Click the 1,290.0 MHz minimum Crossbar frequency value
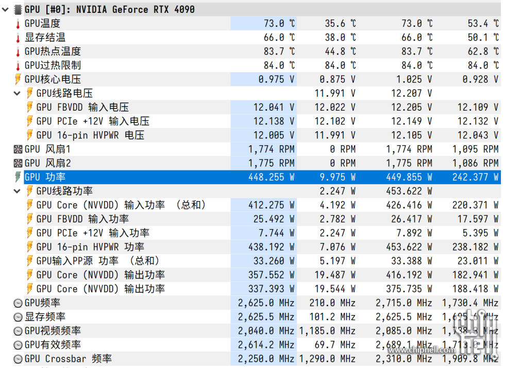The width and height of the screenshot is (505, 368). point(328,359)
